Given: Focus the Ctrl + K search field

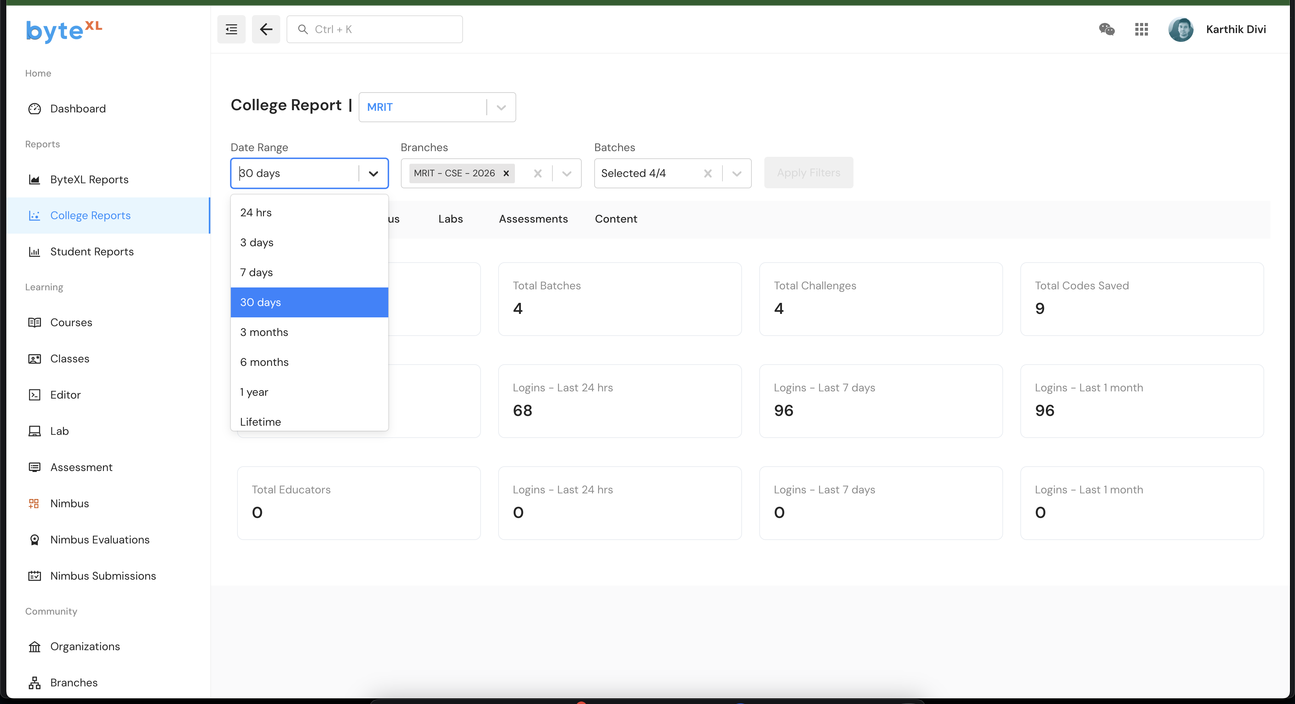Looking at the screenshot, I should pos(374,29).
